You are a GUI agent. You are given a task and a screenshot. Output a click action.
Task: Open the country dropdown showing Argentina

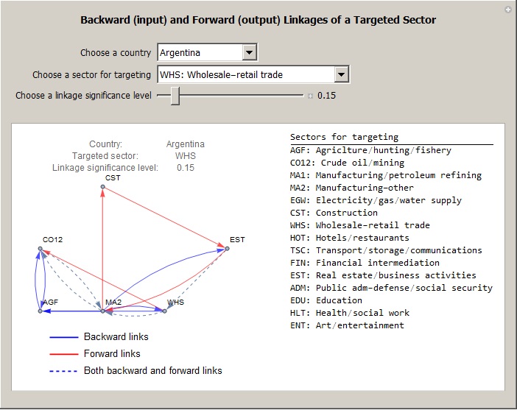(x=206, y=53)
